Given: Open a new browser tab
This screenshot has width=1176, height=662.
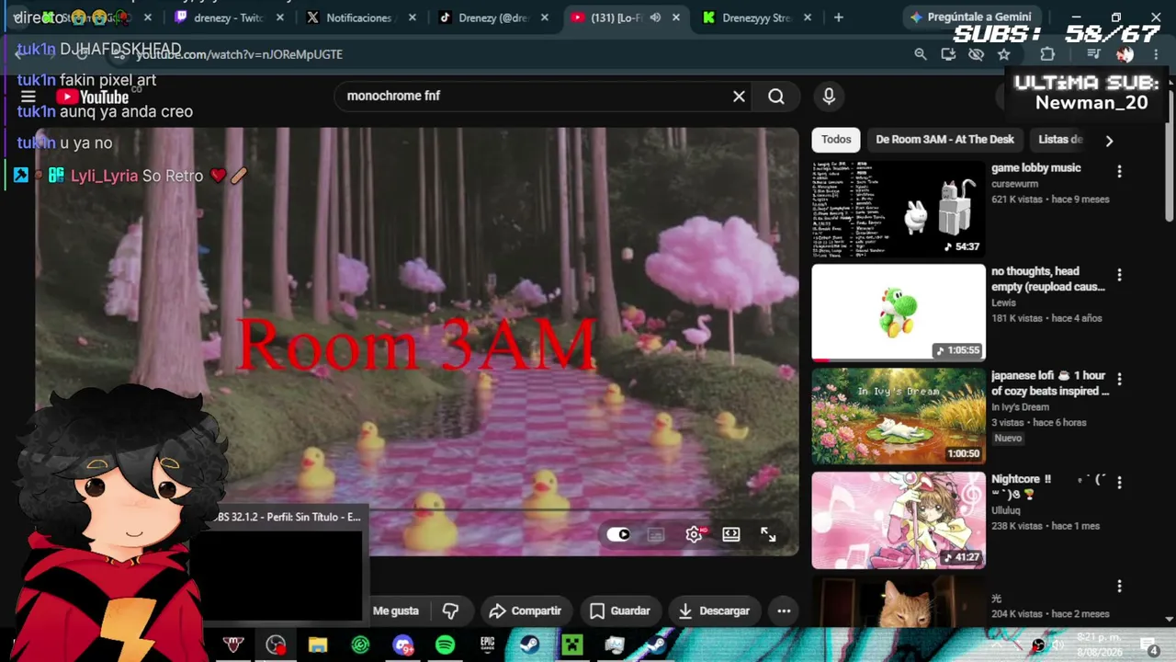Looking at the screenshot, I should [838, 17].
